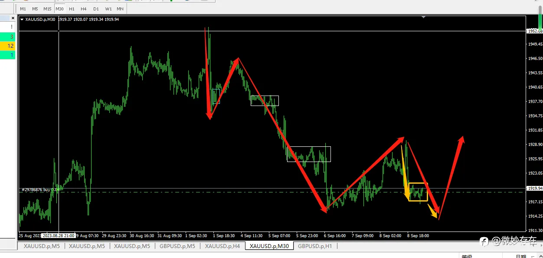Image resolution: width=543 pixels, height=258 pixels.
Task: Click the 1 Sep 18:30 time axis label
Action: click(x=224, y=236)
